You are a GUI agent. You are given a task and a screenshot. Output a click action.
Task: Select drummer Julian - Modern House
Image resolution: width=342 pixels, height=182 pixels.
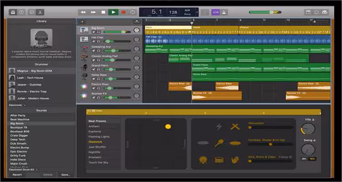pos(41,98)
